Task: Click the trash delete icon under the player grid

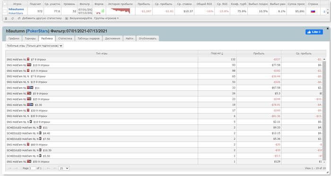Action: [x=6, y=18]
